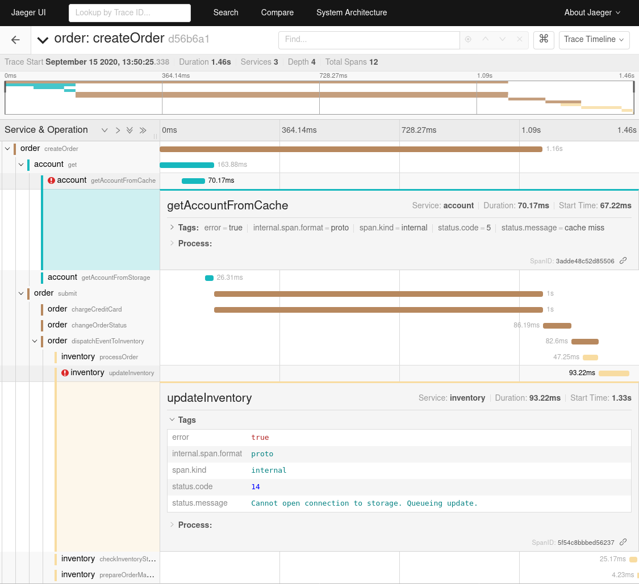Open the Compare menu item
639x584 pixels.
pos(277,12)
